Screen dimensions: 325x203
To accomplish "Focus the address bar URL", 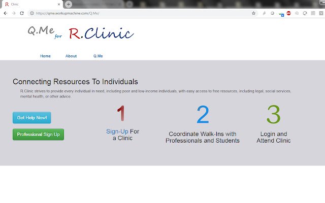I will click(x=143, y=13).
